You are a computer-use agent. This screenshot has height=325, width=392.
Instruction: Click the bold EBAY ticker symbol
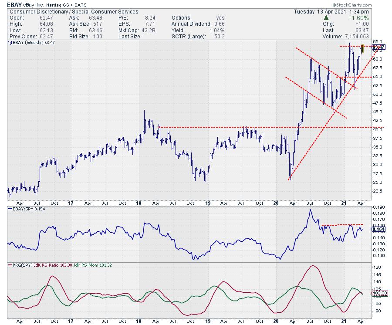15,4
